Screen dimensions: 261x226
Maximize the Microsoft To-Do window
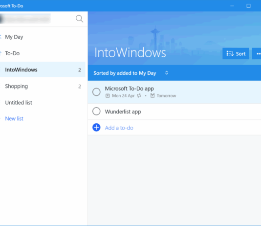(x=248, y=6)
